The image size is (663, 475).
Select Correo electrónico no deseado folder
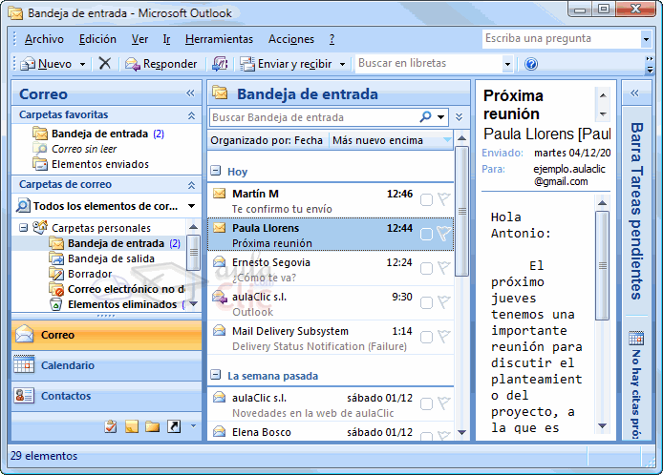click(118, 289)
